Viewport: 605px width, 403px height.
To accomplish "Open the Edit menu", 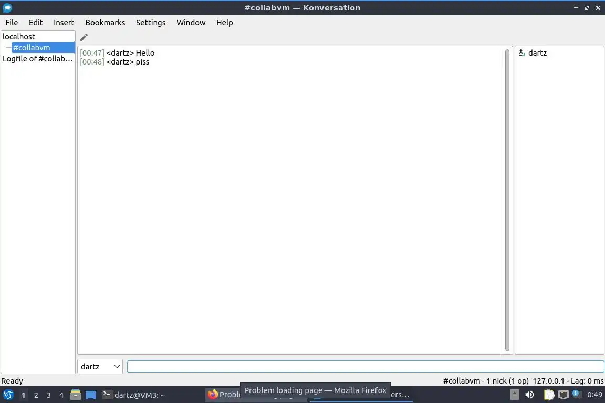I will [36, 23].
